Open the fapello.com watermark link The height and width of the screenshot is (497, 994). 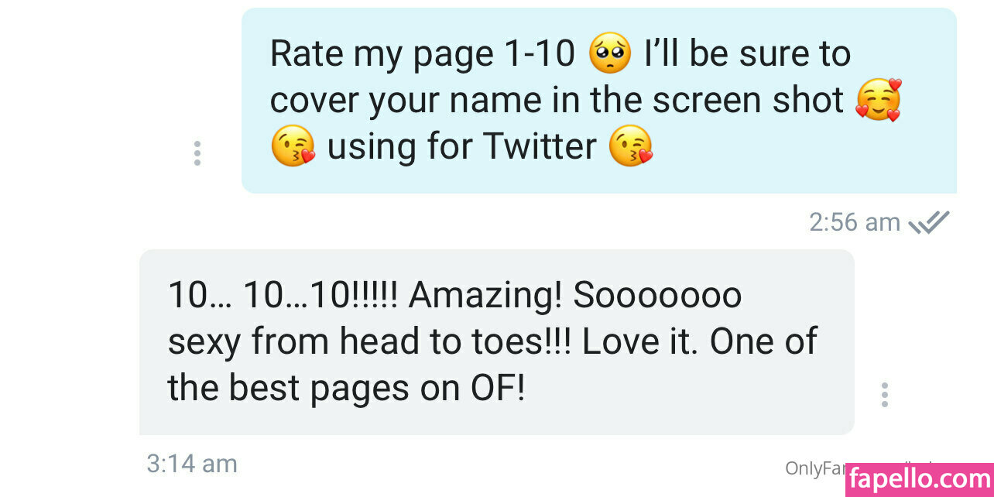[919, 480]
